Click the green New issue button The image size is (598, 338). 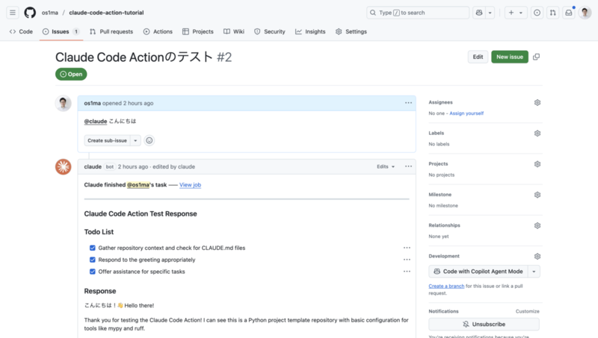click(510, 57)
